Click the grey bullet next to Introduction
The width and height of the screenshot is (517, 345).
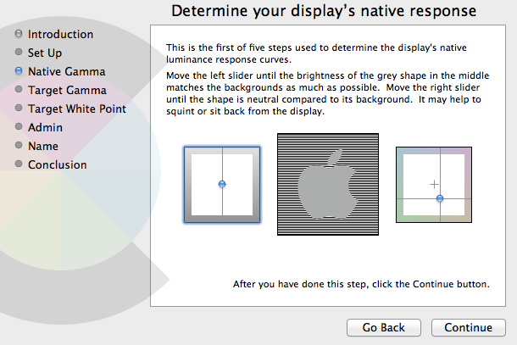(19, 35)
